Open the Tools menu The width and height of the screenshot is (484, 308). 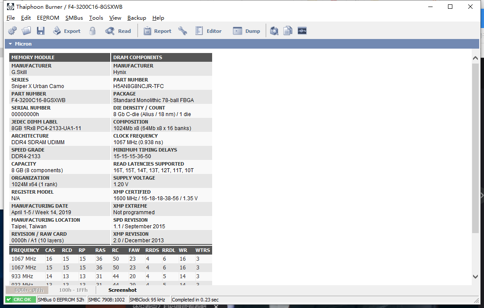tap(96, 18)
